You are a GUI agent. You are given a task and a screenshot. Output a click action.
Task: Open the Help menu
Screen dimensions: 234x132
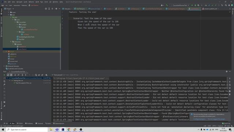pos(61,2)
